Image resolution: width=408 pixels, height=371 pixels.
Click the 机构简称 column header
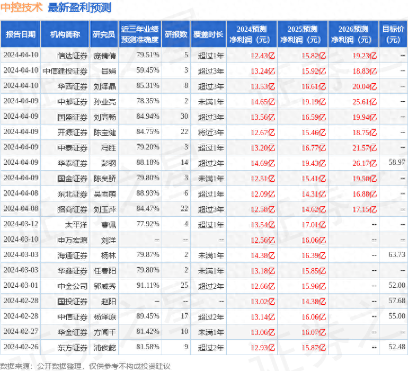pos(65,34)
